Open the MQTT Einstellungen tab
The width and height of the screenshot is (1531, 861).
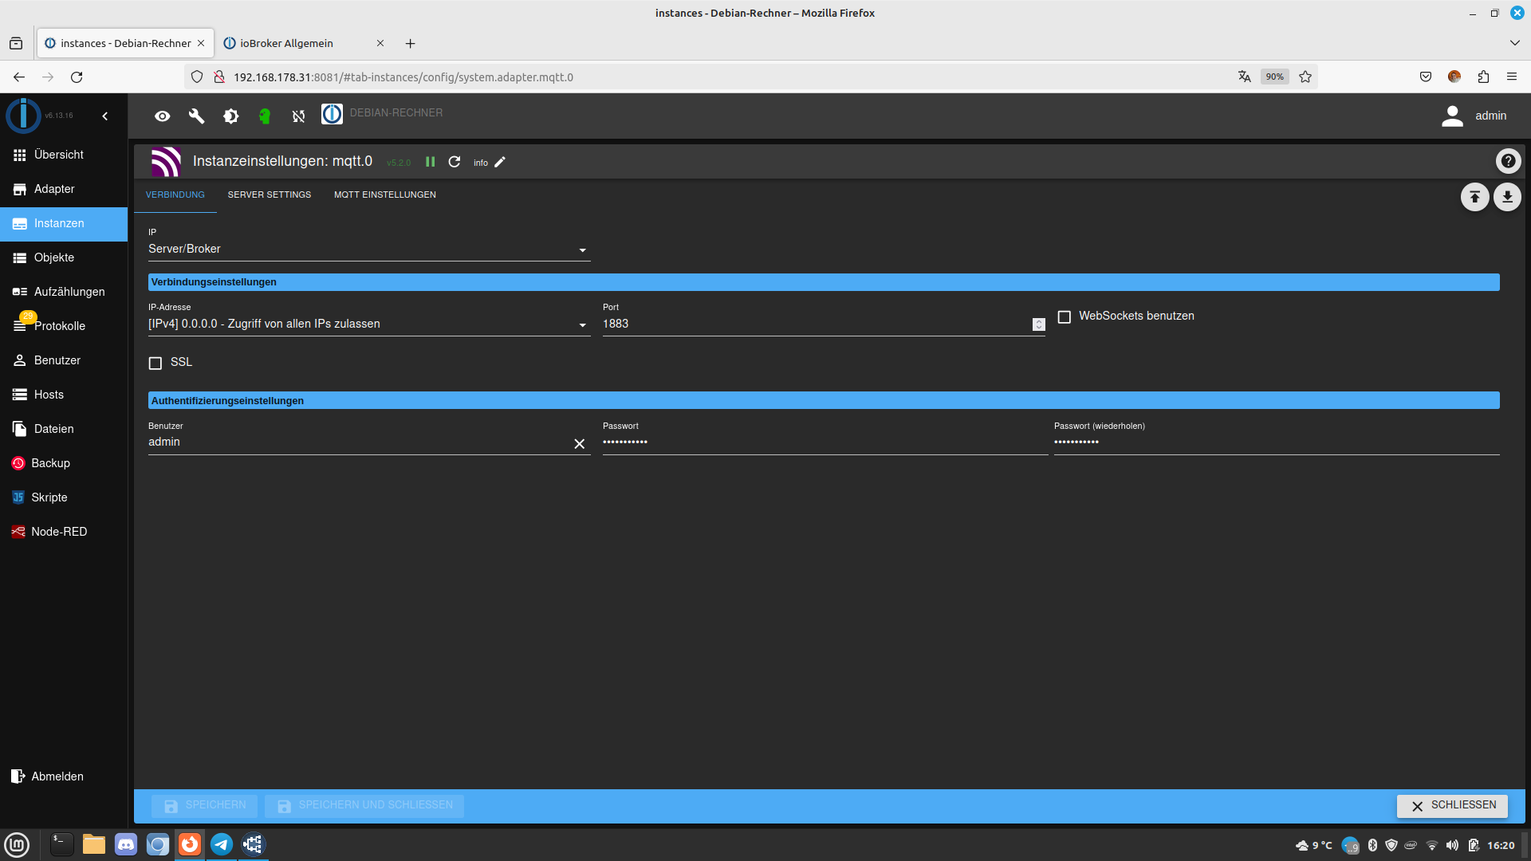tap(384, 195)
